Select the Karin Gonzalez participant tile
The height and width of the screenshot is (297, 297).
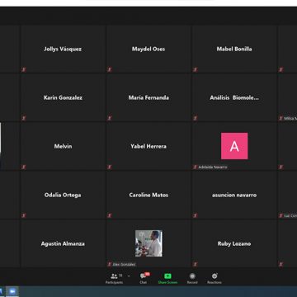coord(63,97)
